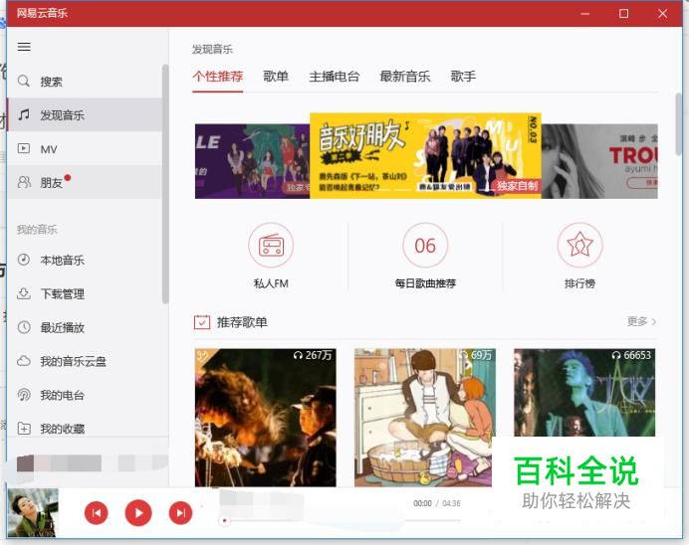Click the MV video icon

coord(24,149)
